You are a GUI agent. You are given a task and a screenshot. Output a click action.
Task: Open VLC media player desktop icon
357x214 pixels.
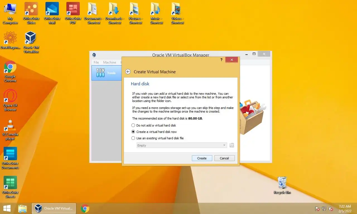pos(10,129)
